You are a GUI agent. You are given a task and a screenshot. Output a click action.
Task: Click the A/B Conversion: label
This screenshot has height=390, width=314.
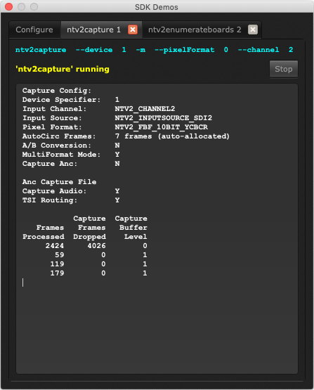tap(57, 145)
